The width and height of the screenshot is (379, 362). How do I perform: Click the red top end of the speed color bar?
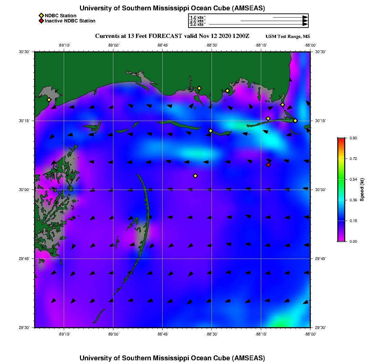341,140
